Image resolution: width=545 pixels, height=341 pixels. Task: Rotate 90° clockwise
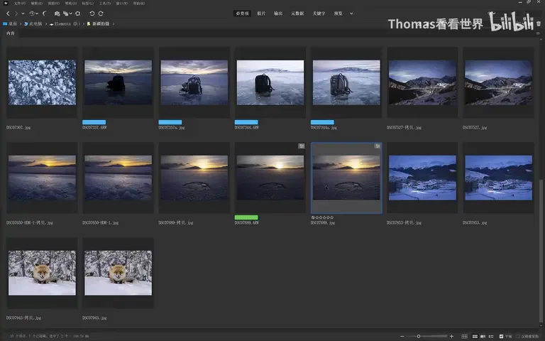tap(101, 13)
